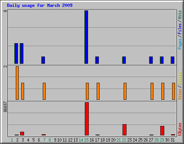This screenshot has width=184, height=144.
Task: Click the green day label '21'
Action: point(119,140)
